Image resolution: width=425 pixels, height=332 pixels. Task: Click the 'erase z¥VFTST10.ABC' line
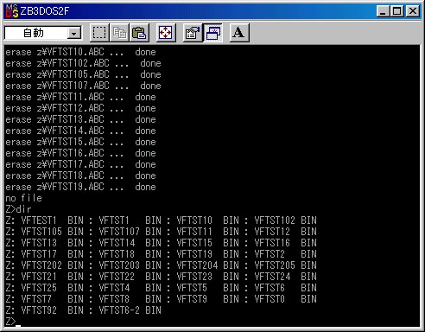coord(80,52)
